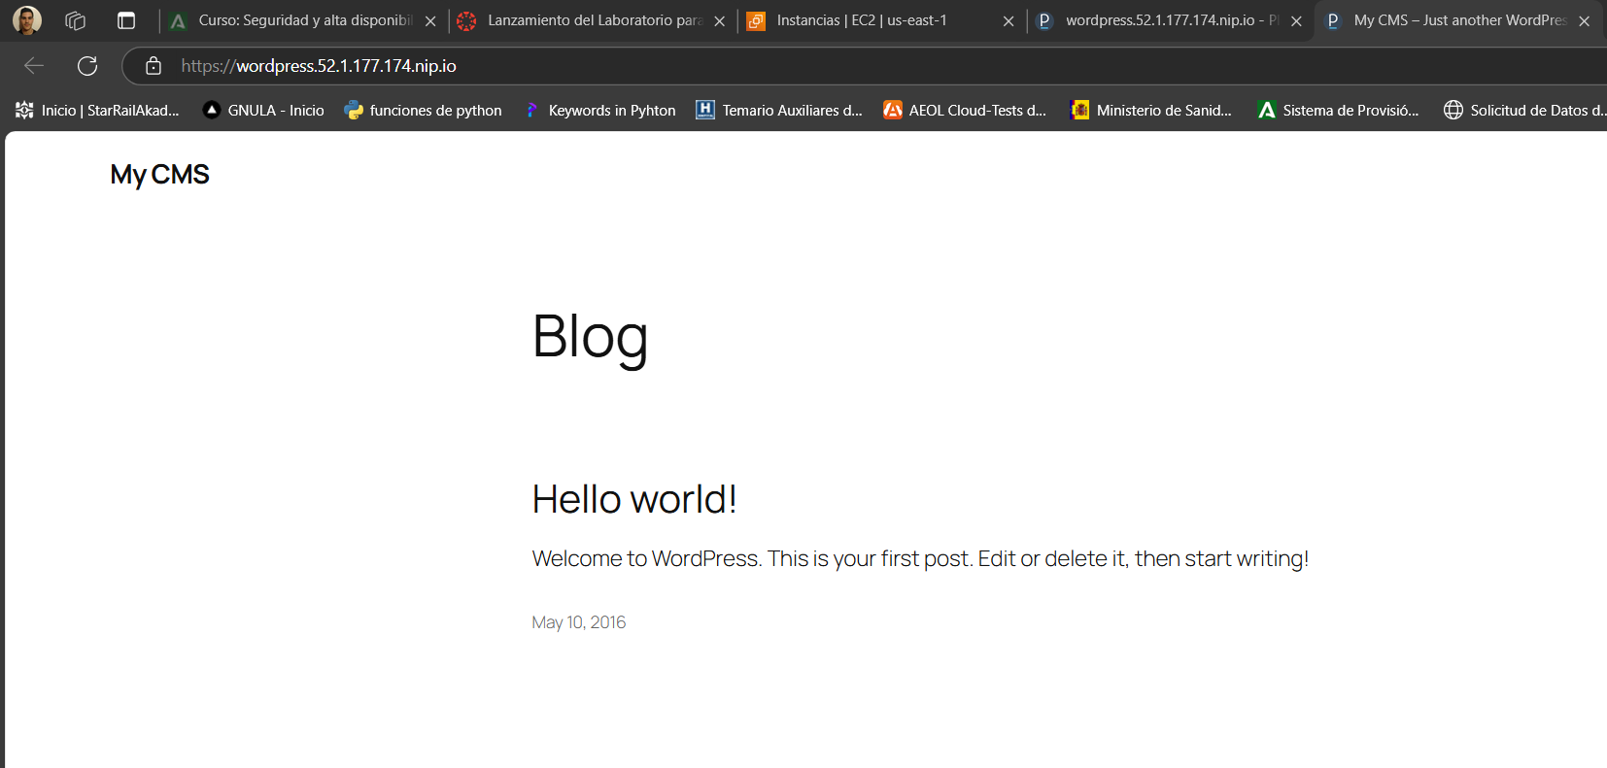Click the browser back arrow
Viewport: 1607px width, 768px height.
tap(34, 66)
